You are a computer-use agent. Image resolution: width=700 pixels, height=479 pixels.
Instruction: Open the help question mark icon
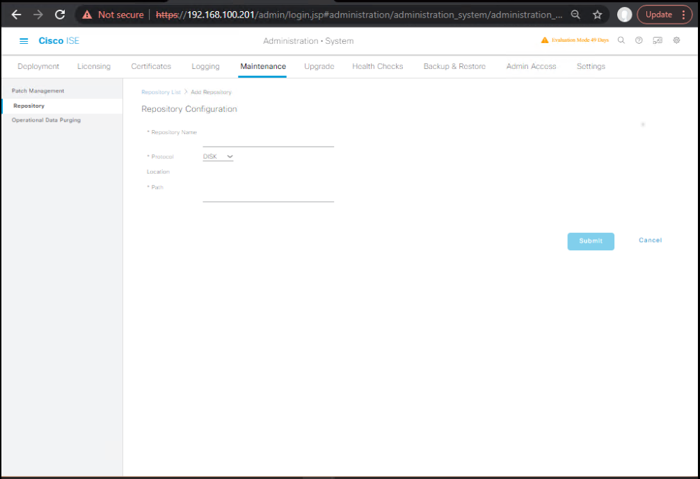[x=639, y=40]
